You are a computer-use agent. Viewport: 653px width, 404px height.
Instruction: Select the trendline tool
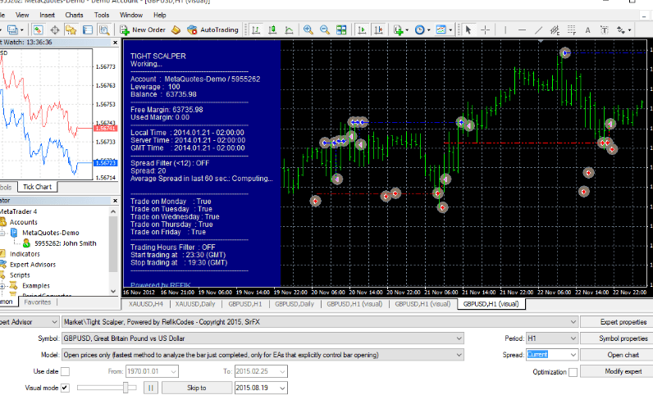tap(538, 30)
